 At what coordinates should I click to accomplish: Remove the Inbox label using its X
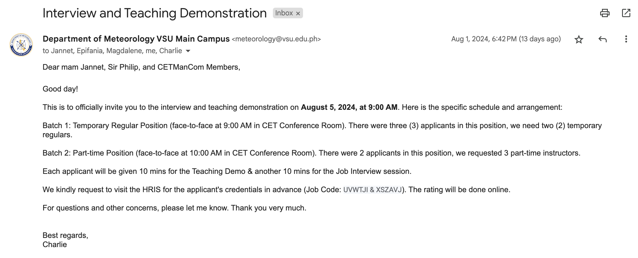tap(298, 13)
